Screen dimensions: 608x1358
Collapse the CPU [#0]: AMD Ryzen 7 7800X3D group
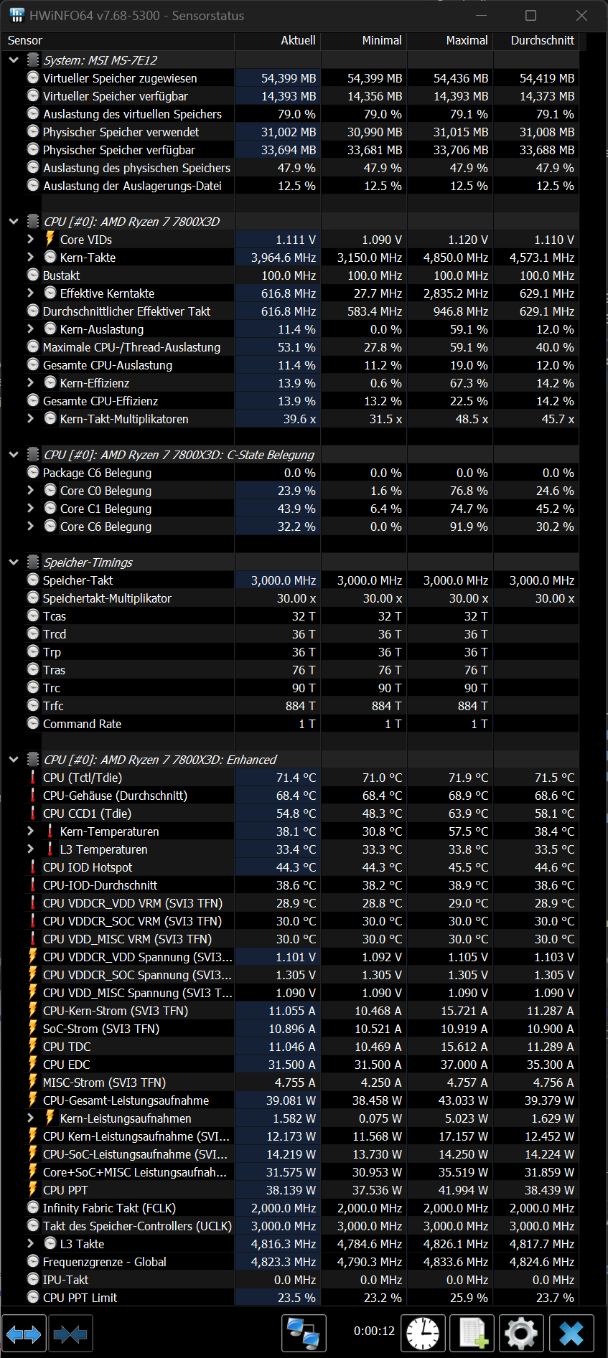pyautogui.click(x=14, y=222)
